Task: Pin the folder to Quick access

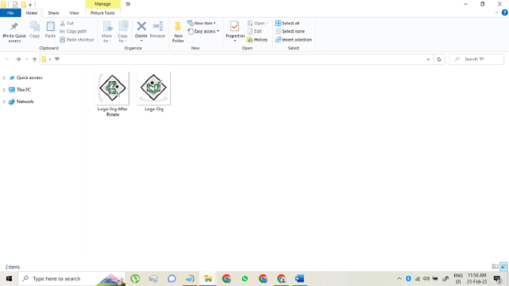Action: coord(14,32)
